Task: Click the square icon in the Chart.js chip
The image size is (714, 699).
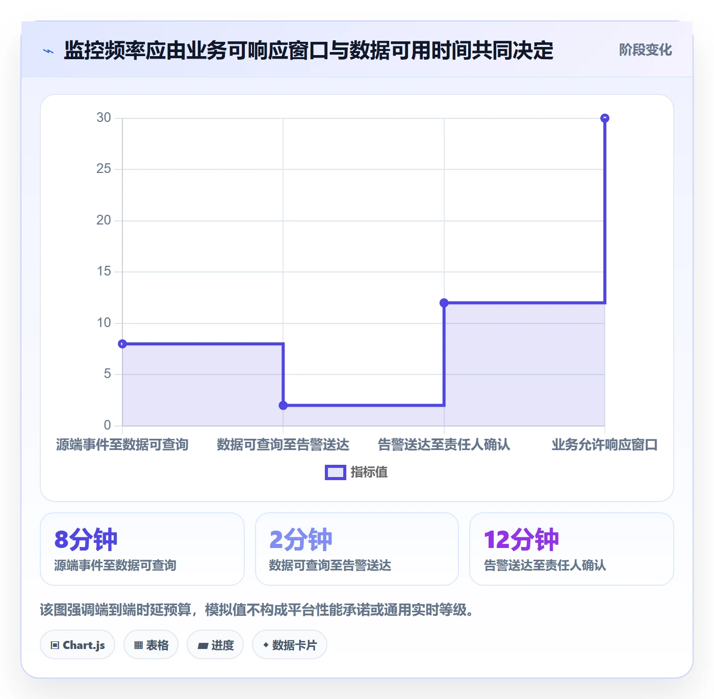Action: coord(55,645)
